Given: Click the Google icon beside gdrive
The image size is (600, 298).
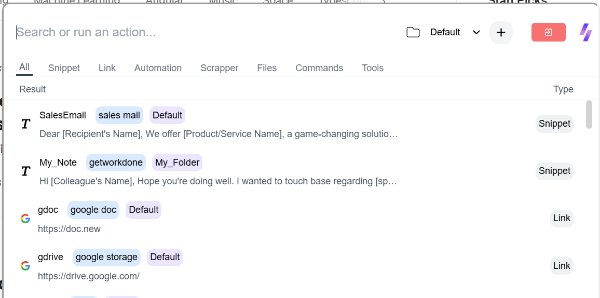Looking at the screenshot, I should pyautogui.click(x=25, y=266).
